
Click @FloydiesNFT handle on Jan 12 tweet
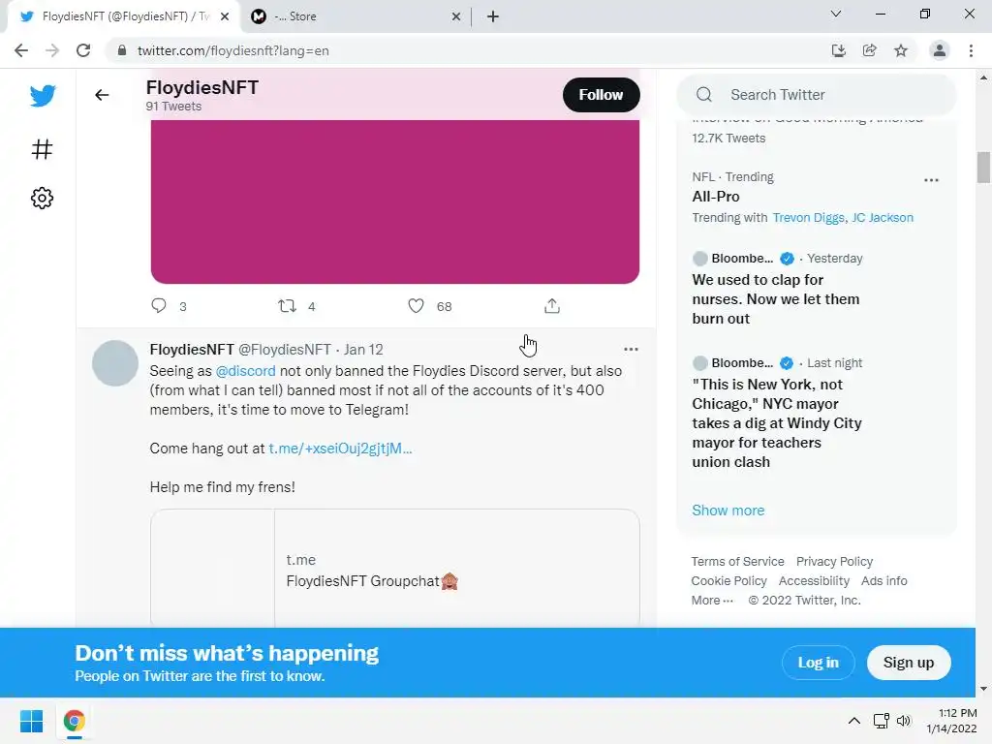tap(284, 349)
